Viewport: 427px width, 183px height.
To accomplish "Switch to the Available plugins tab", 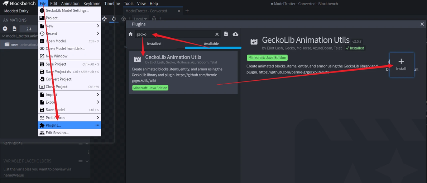I will click(x=211, y=44).
